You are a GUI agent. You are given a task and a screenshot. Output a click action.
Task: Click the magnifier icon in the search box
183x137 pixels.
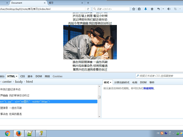94,9
